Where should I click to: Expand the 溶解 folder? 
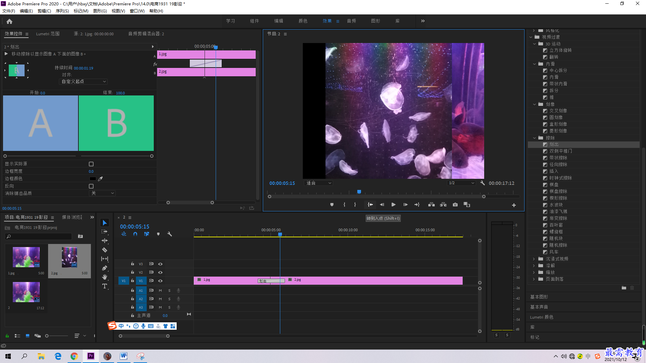[x=534, y=266]
